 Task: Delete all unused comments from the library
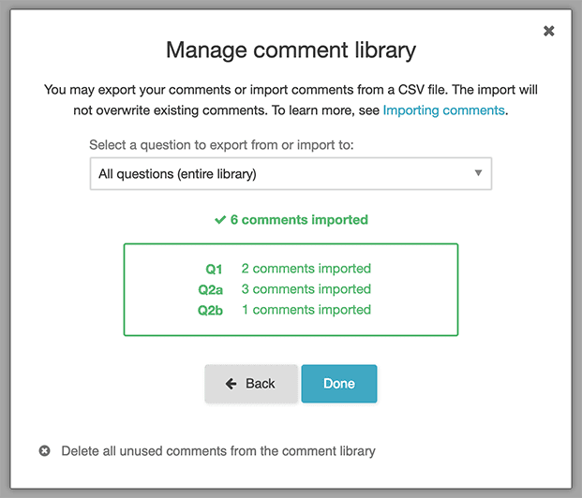(x=217, y=451)
